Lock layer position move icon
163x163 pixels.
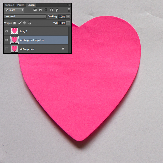point(24,23)
